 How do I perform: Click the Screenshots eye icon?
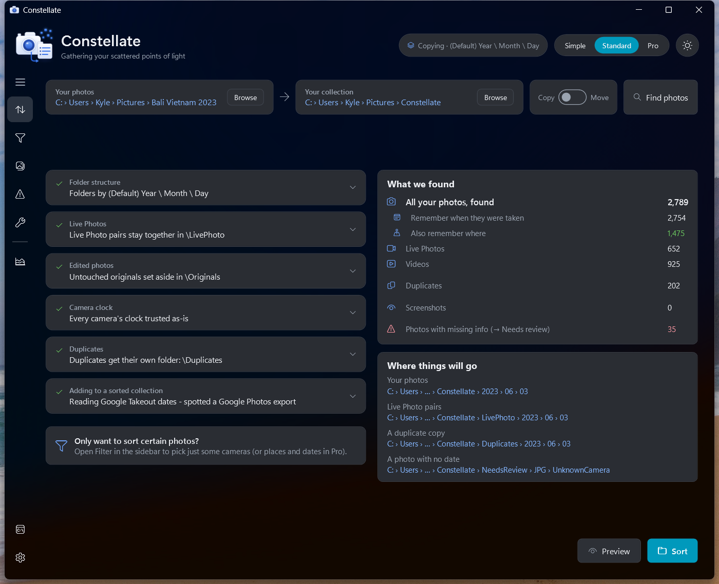point(391,307)
